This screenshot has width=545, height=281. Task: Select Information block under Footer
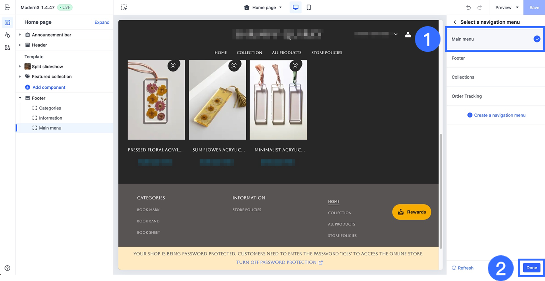(x=50, y=118)
